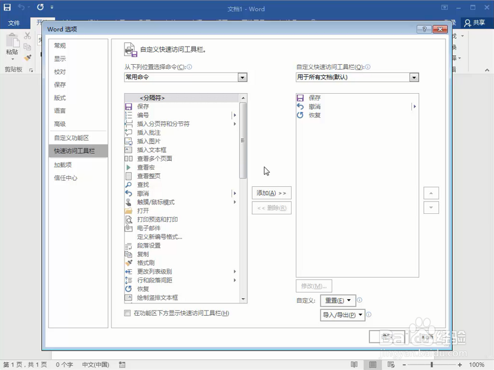Click Save icon in the left command list
The image size is (494, 370).
[x=129, y=107]
